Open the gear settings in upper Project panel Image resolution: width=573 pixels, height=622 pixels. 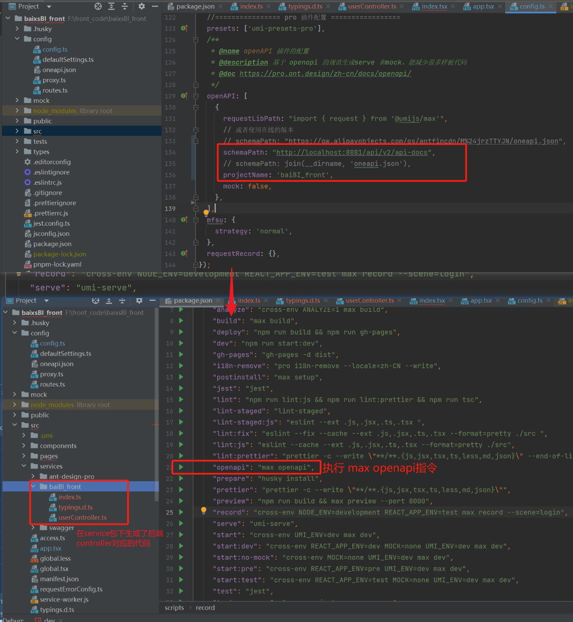tap(141, 6)
